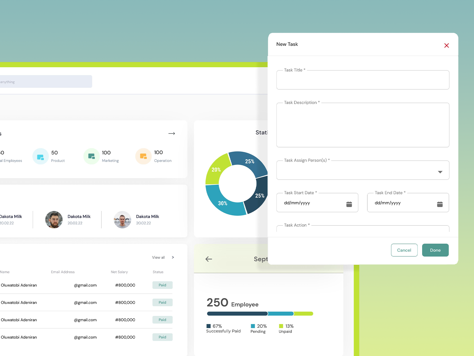
Task: Close the New Task dialog
Action: coord(447,45)
